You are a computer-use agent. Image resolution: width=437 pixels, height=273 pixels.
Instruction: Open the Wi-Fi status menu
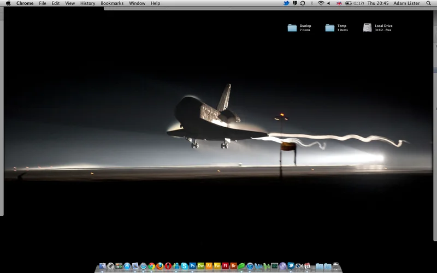(x=321, y=3)
